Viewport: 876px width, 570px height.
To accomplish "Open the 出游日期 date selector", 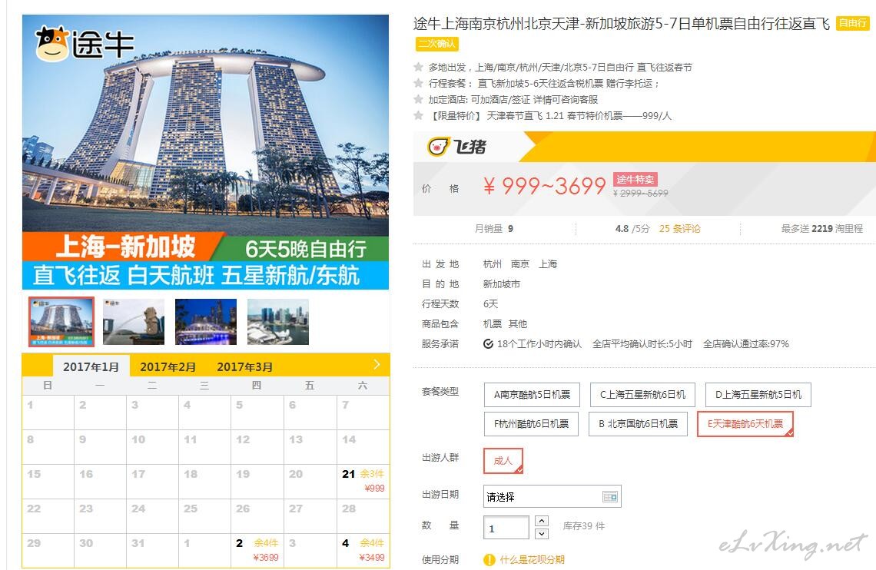I will [x=552, y=496].
